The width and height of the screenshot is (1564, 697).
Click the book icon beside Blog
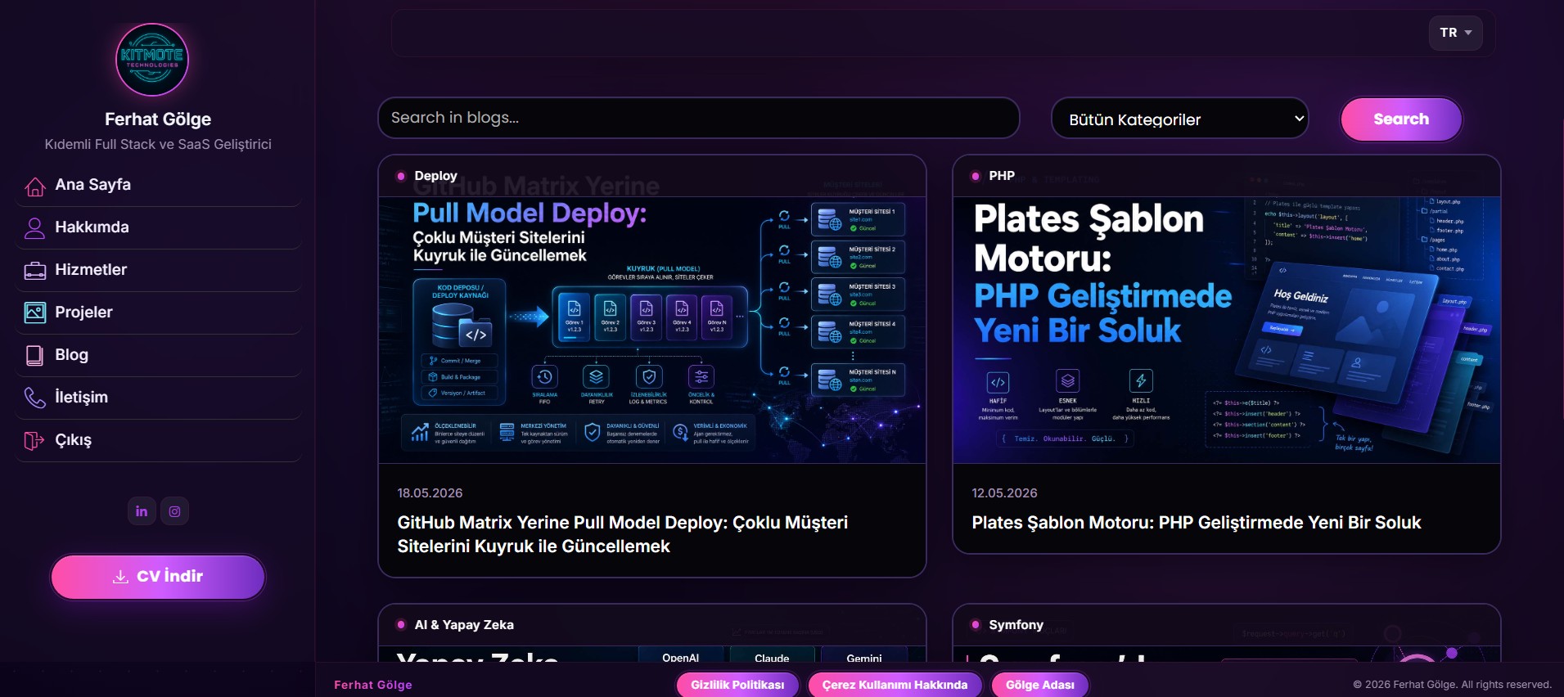click(x=34, y=355)
